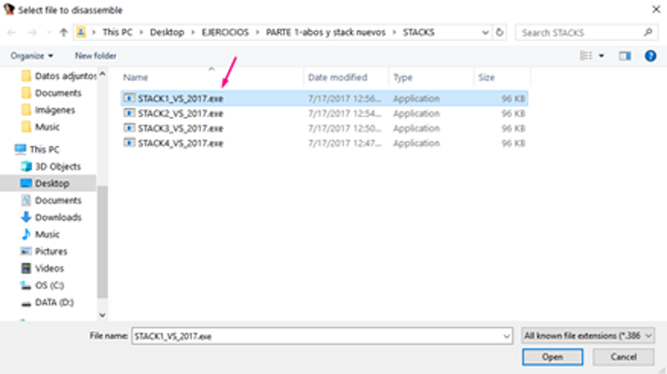
Task: Click the blue Help question mark icon
Action: click(650, 56)
